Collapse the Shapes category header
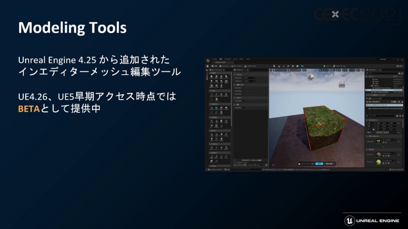Image resolution: width=408 pixels, height=229 pixels. pos(220,73)
